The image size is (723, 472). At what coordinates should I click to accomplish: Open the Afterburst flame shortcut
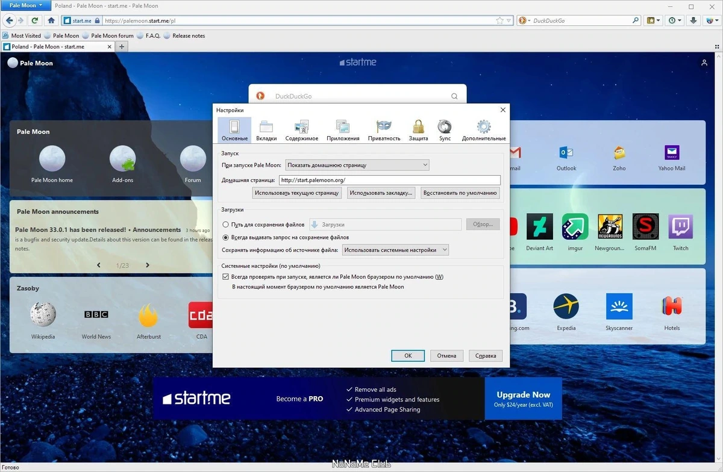(148, 314)
